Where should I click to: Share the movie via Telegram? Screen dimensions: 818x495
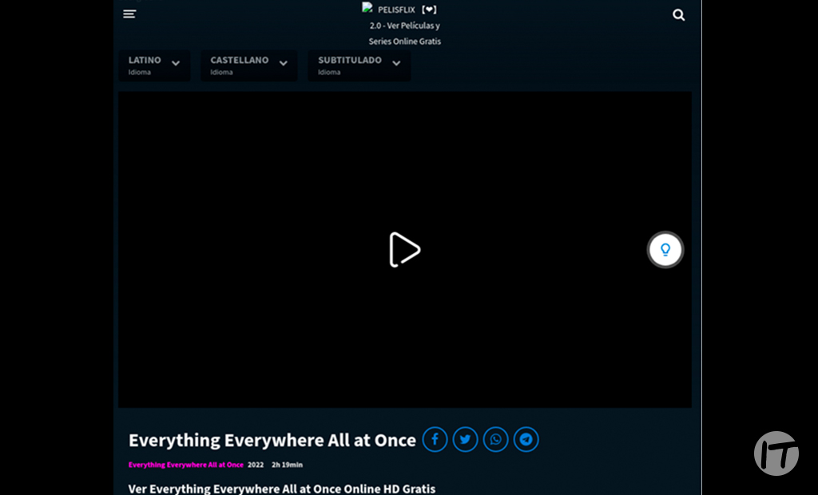pyautogui.click(x=526, y=439)
